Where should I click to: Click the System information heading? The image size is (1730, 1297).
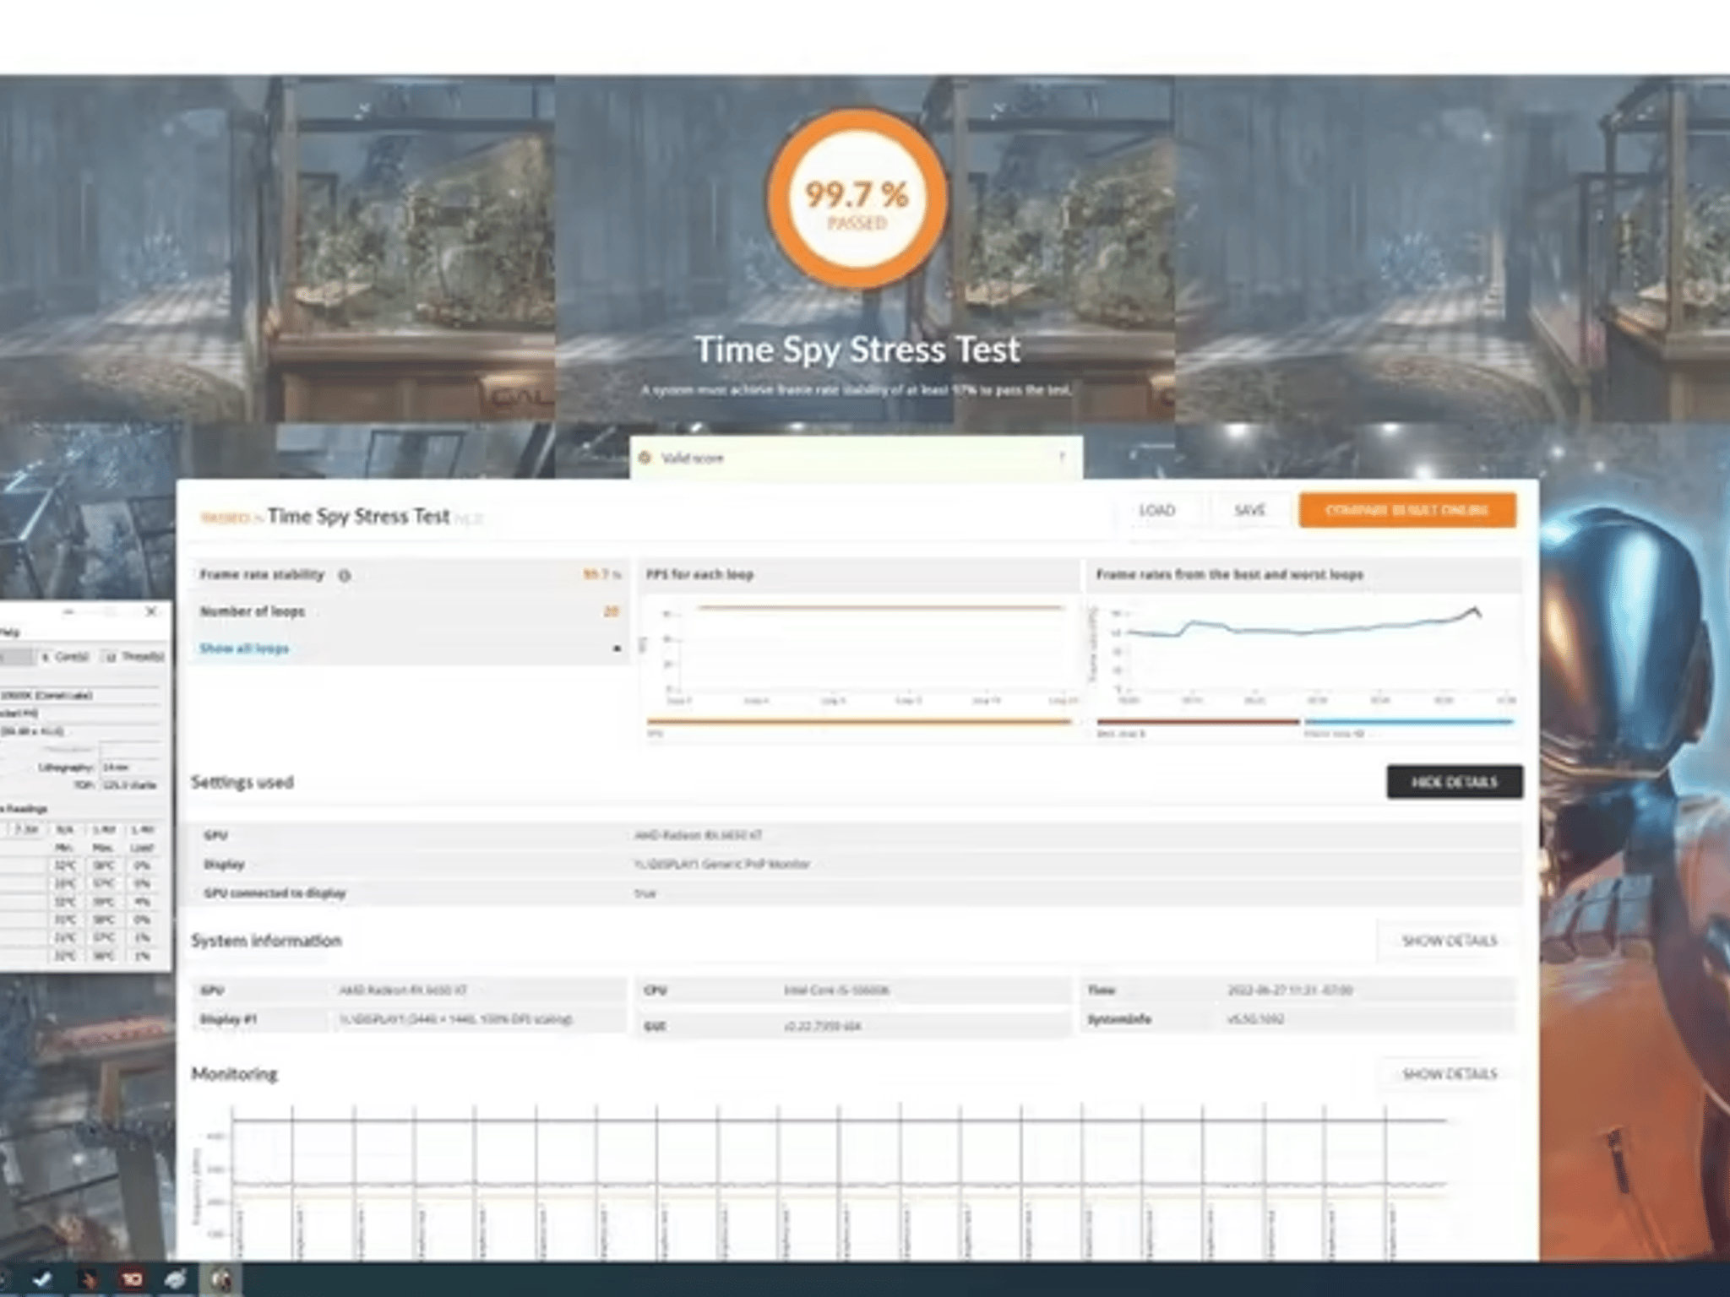click(266, 941)
